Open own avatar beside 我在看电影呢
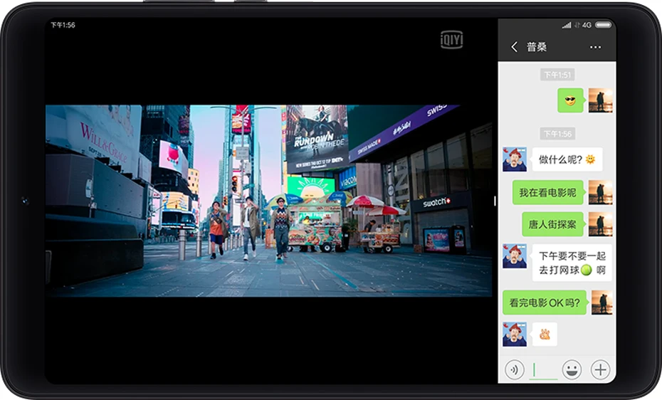The height and width of the screenshot is (400, 662). 600,193
